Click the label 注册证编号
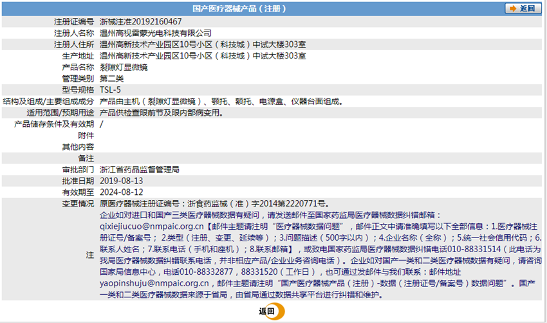 (74, 22)
